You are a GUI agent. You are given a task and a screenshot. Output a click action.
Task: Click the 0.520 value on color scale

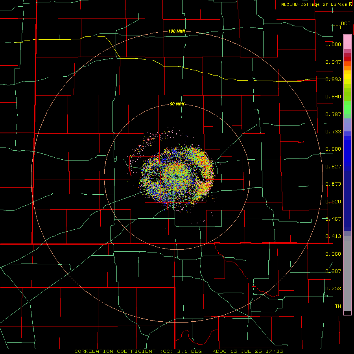pyautogui.click(x=333, y=202)
